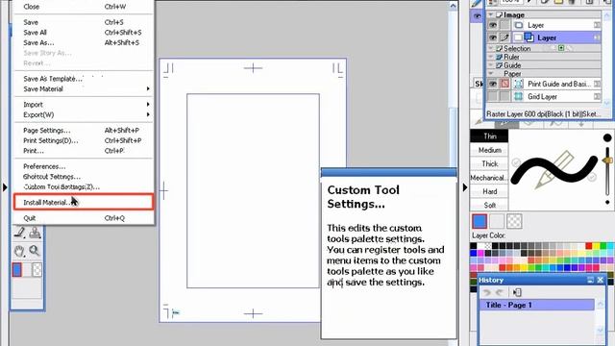Select the Thin pencil preset
Screen dimensions: 615x346
(489, 136)
